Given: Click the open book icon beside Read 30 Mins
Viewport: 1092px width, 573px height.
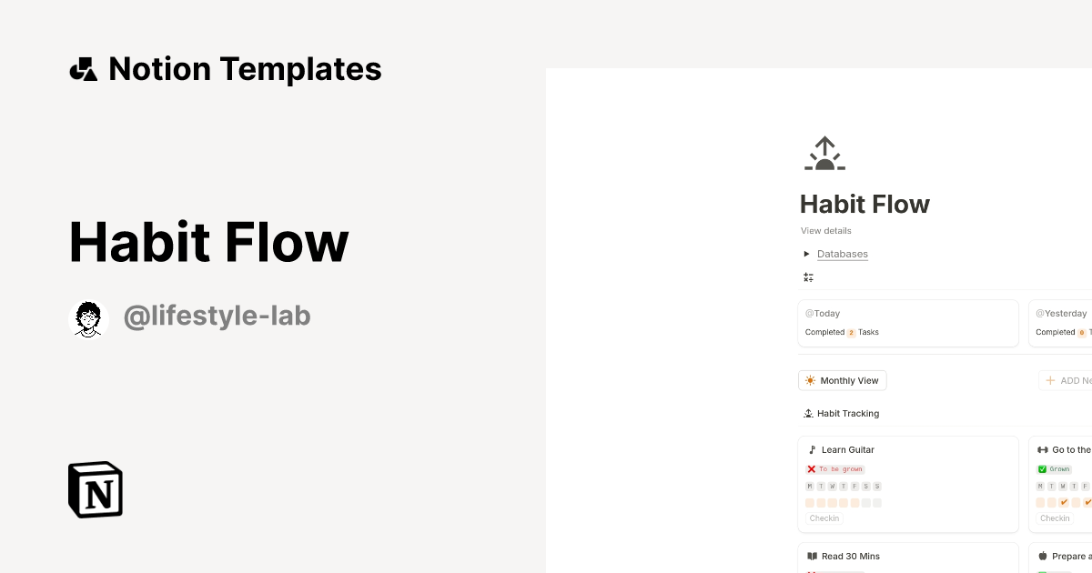Looking at the screenshot, I should (x=812, y=556).
